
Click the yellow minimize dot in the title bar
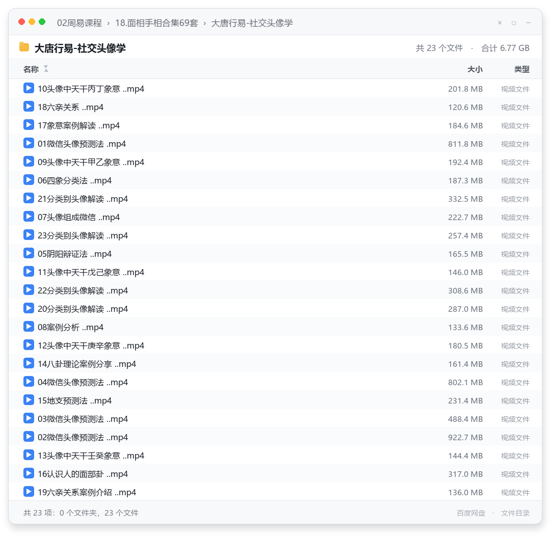coord(32,22)
